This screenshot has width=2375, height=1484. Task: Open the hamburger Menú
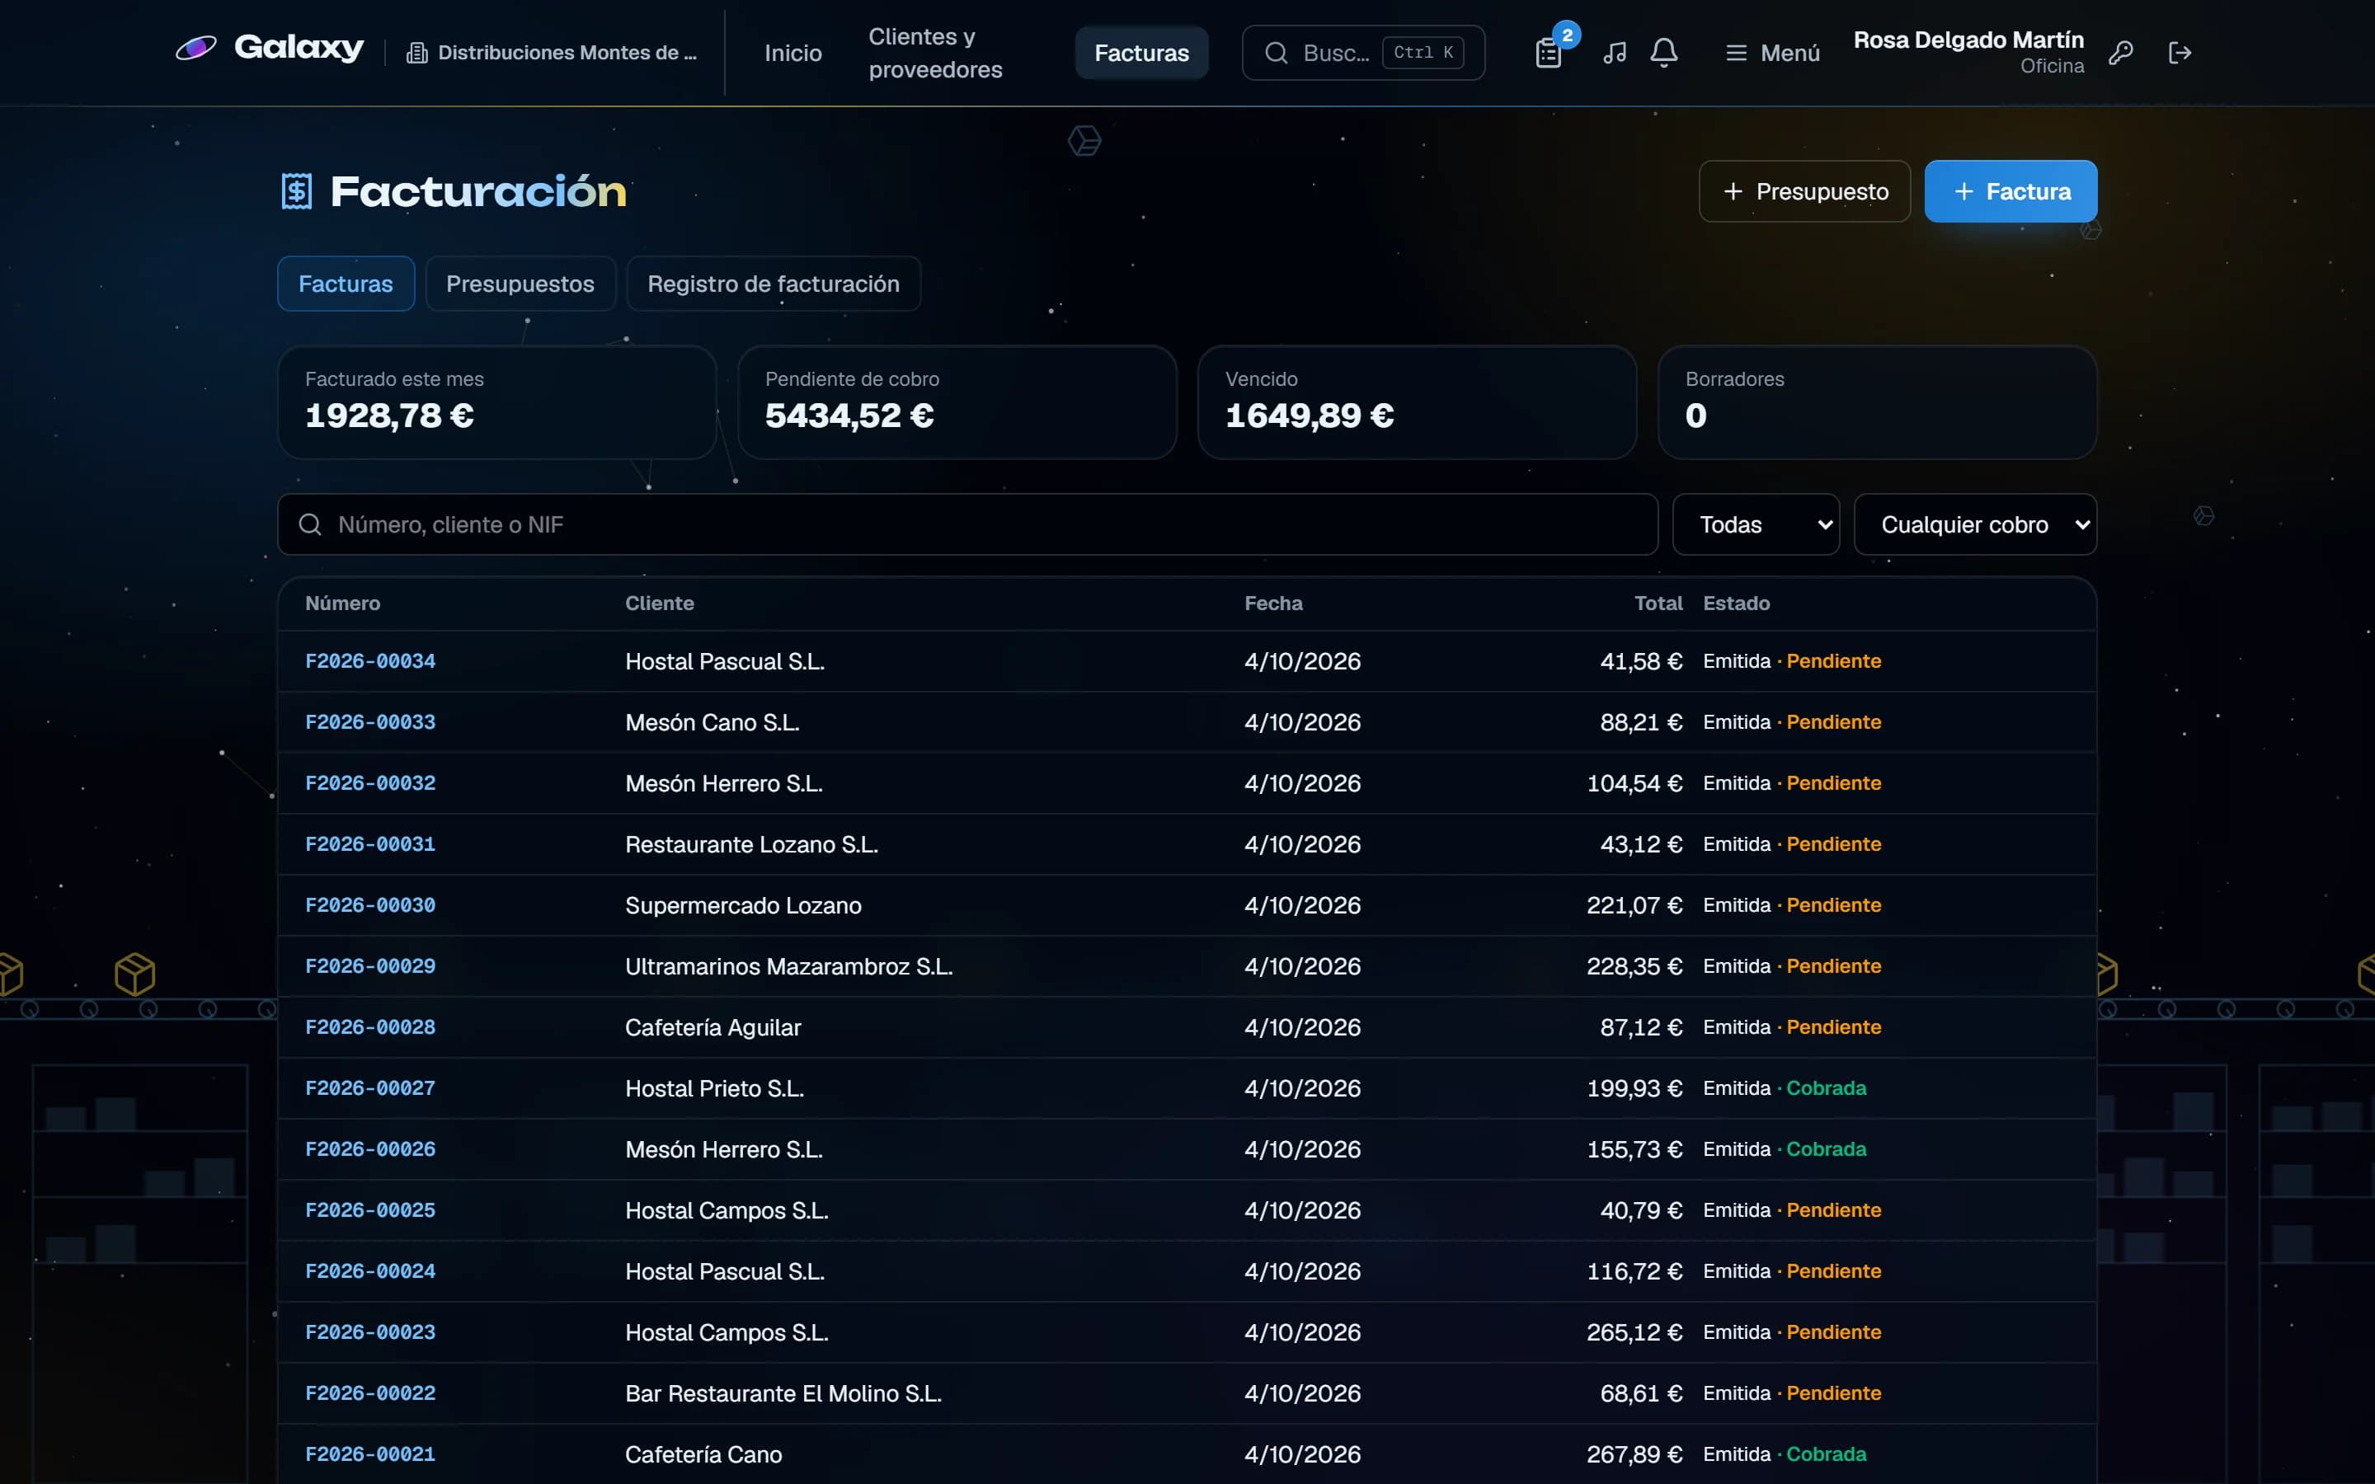(x=1772, y=53)
